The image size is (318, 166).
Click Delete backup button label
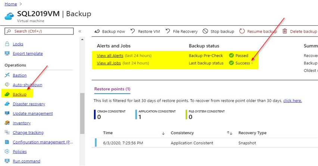click(x=303, y=32)
